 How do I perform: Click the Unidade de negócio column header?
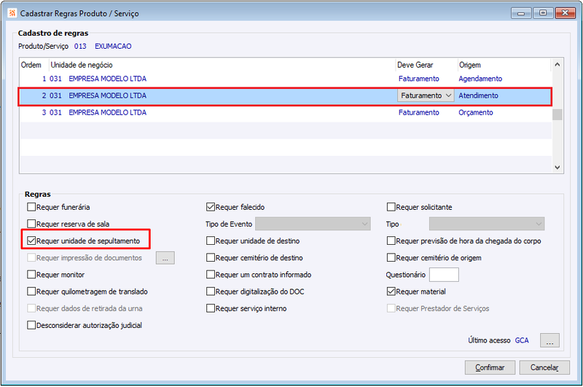(82, 65)
